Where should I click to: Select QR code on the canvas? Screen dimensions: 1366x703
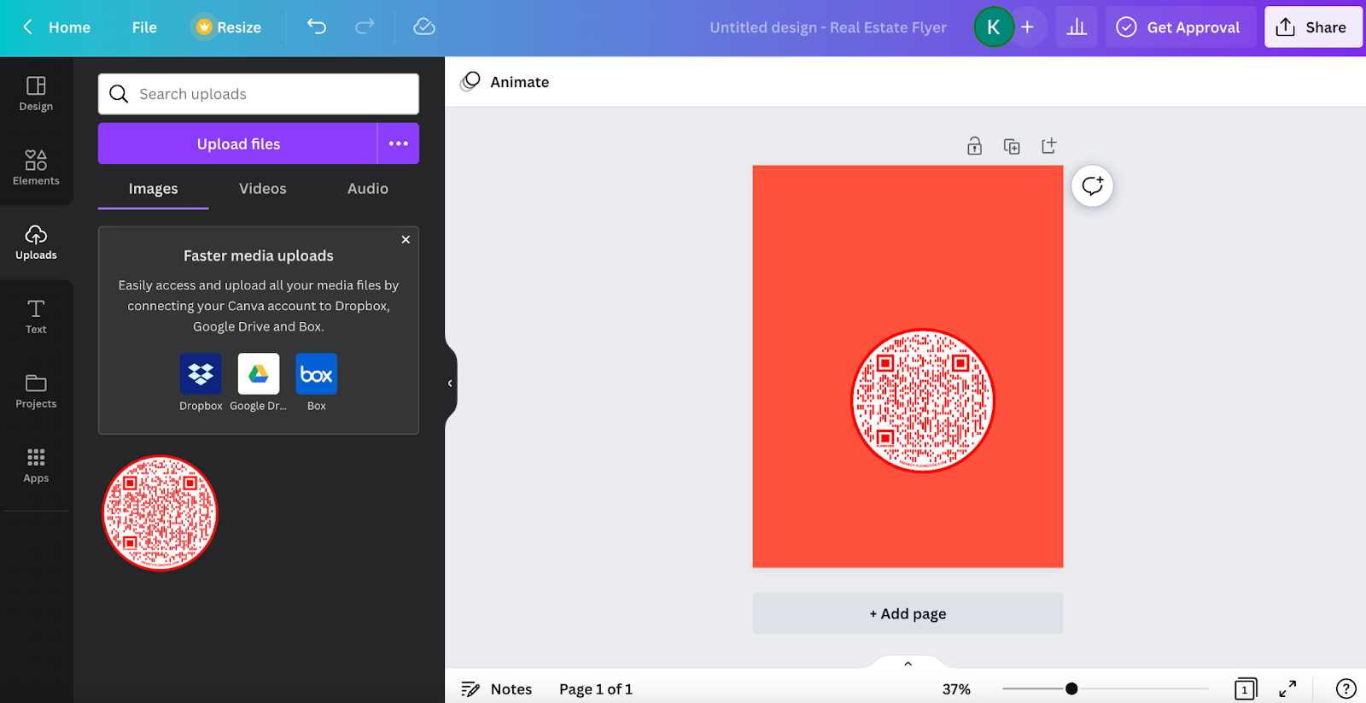923,401
